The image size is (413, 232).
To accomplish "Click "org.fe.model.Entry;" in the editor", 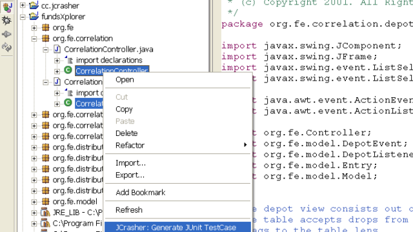I will click(x=321, y=166).
